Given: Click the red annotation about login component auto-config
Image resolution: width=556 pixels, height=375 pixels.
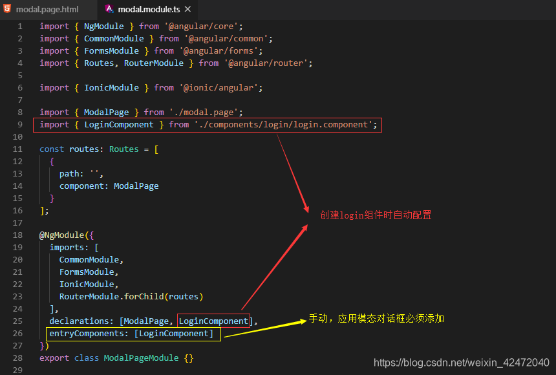Looking at the screenshot, I should [375, 215].
